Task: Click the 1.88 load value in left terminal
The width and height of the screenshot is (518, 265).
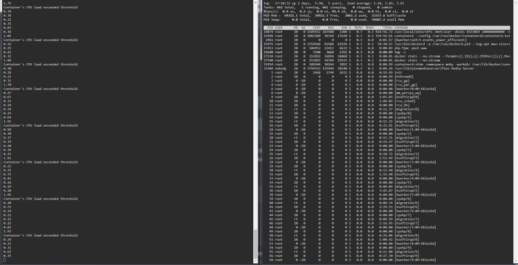Action: [7, 60]
